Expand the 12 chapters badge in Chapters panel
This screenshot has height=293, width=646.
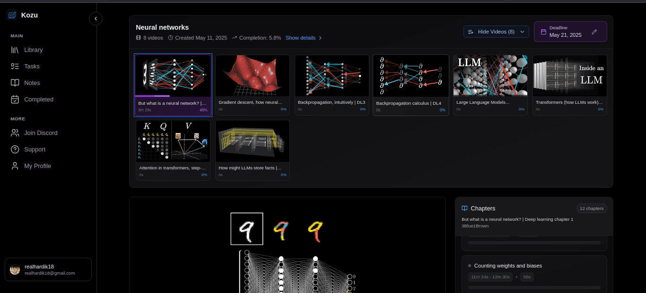pyautogui.click(x=592, y=208)
